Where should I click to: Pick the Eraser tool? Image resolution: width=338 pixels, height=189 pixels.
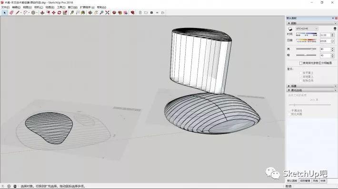pyautogui.click(x=11, y=13)
